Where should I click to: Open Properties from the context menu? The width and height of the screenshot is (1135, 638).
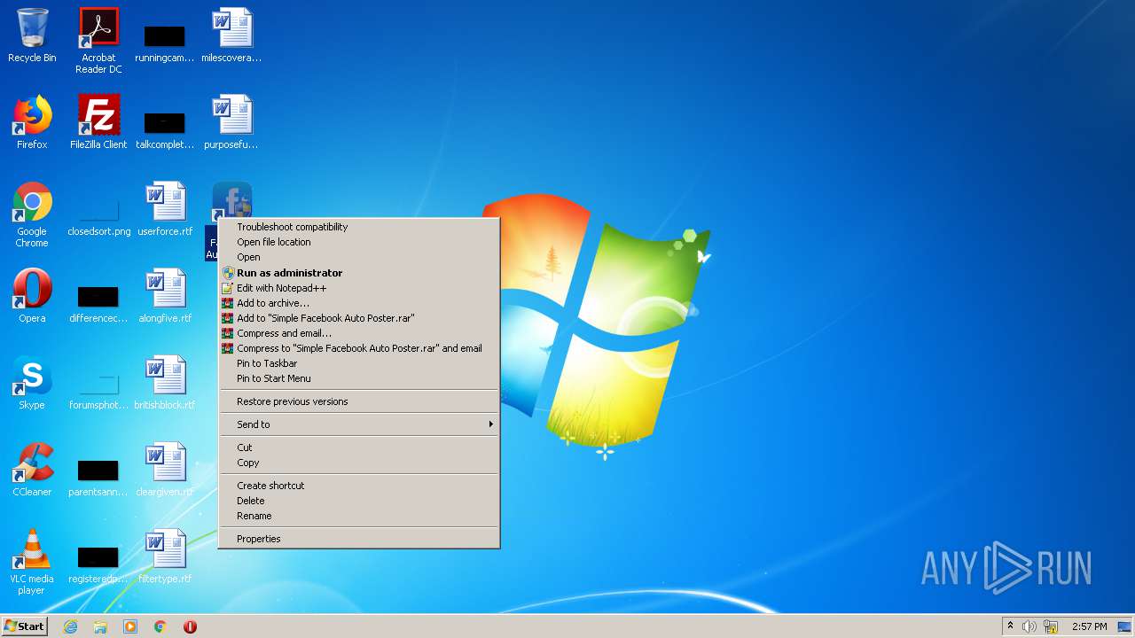coord(359,539)
